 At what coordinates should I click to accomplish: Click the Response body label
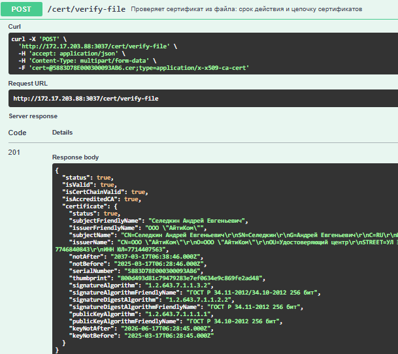(x=75, y=157)
